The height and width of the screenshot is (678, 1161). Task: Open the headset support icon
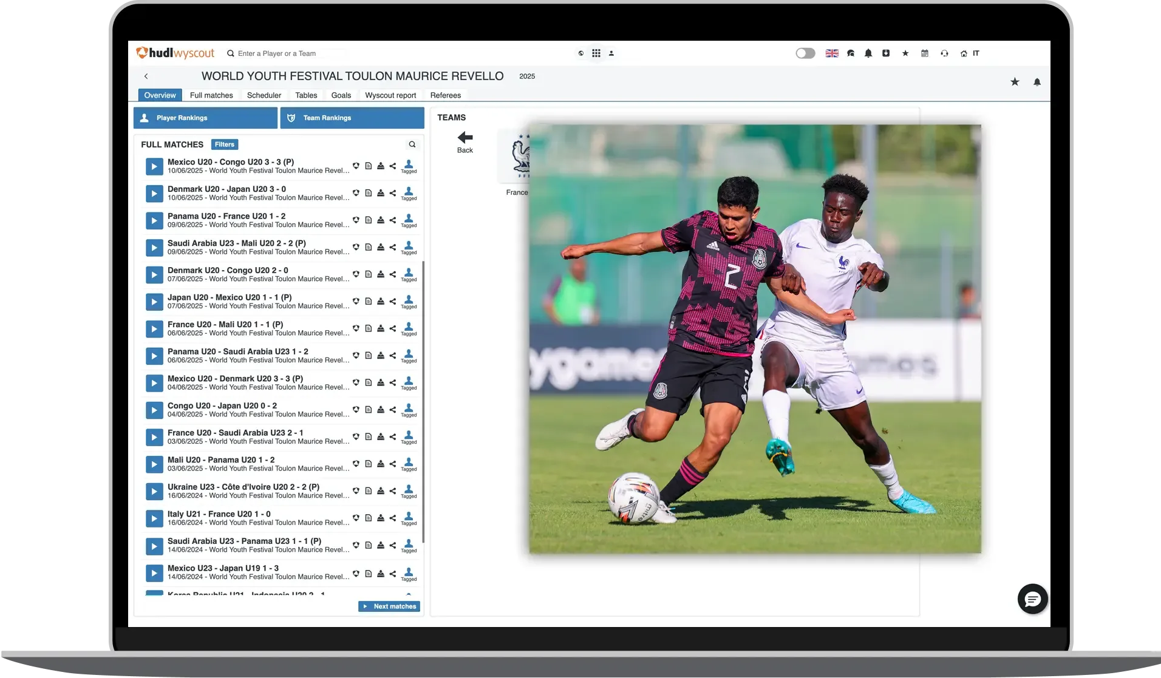944,53
